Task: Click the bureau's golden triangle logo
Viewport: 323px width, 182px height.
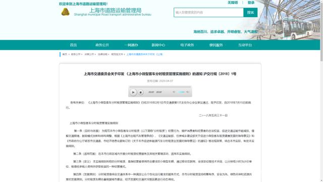Action: click(66, 12)
